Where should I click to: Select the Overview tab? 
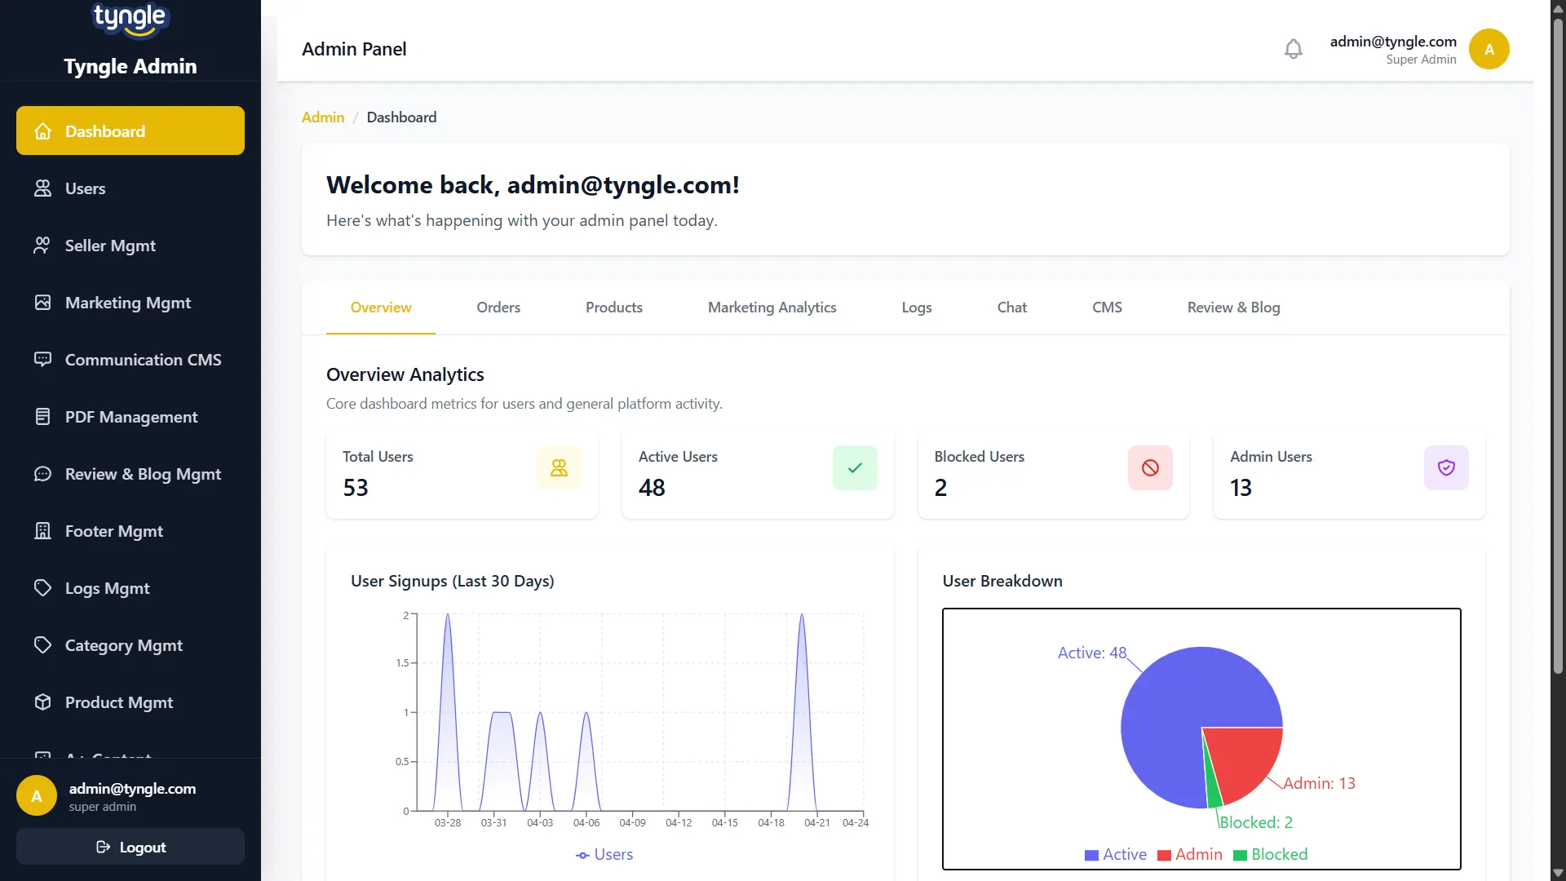point(381,308)
